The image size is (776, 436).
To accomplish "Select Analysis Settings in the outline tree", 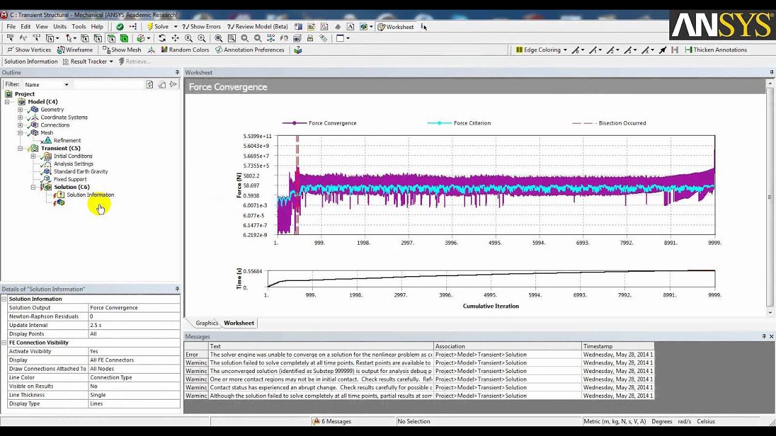I will (x=73, y=164).
